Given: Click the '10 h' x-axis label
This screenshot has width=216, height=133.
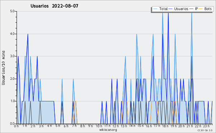Looking at the screenshot, I should coord(99,126).
